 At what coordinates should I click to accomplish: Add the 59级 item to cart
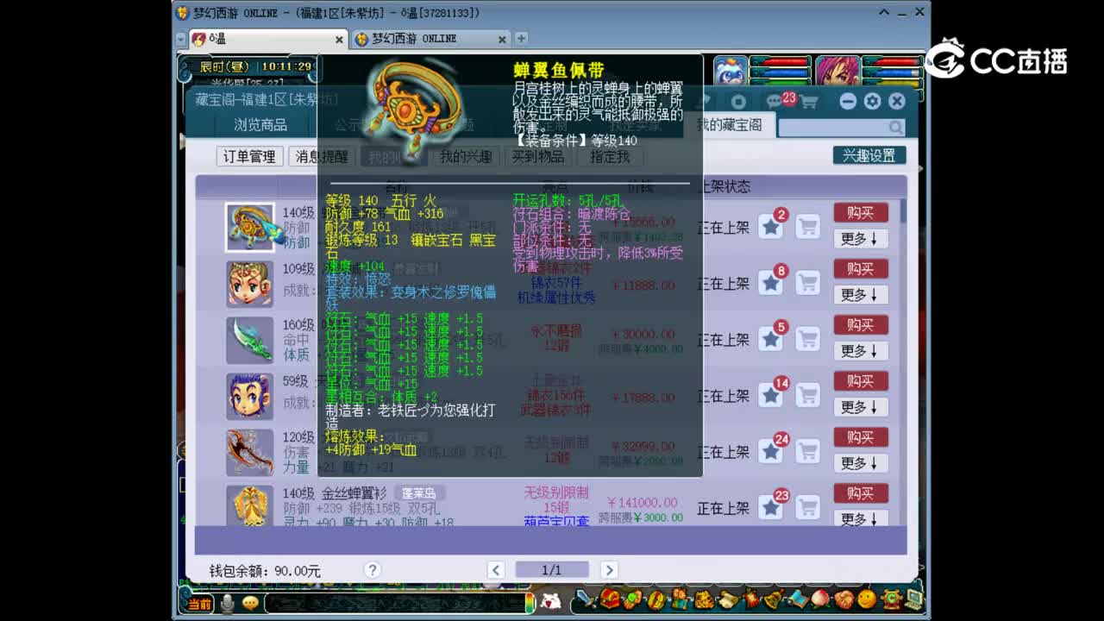point(807,395)
